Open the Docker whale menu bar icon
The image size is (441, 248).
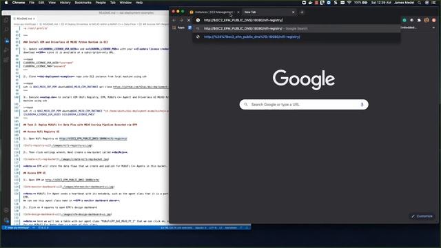click(310, 3)
